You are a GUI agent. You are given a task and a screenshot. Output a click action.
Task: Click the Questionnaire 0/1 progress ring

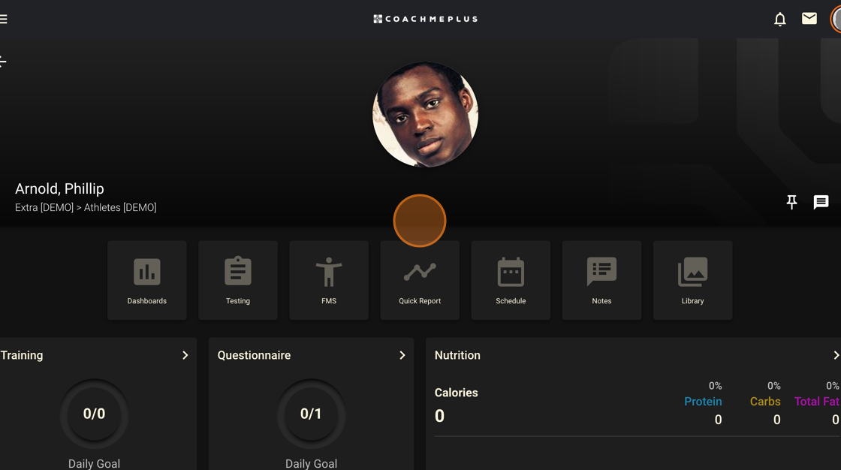coord(311,414)
